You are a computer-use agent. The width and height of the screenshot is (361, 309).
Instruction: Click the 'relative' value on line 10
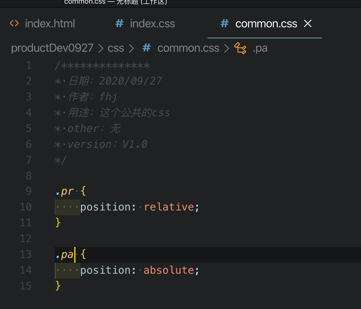(169, 207)
